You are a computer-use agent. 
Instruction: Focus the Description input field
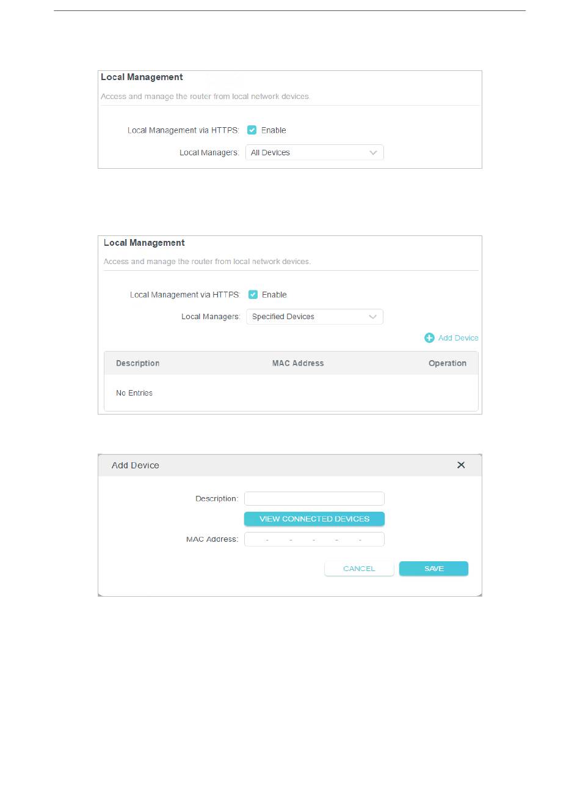pyautogui.click(x=314, y=499)
